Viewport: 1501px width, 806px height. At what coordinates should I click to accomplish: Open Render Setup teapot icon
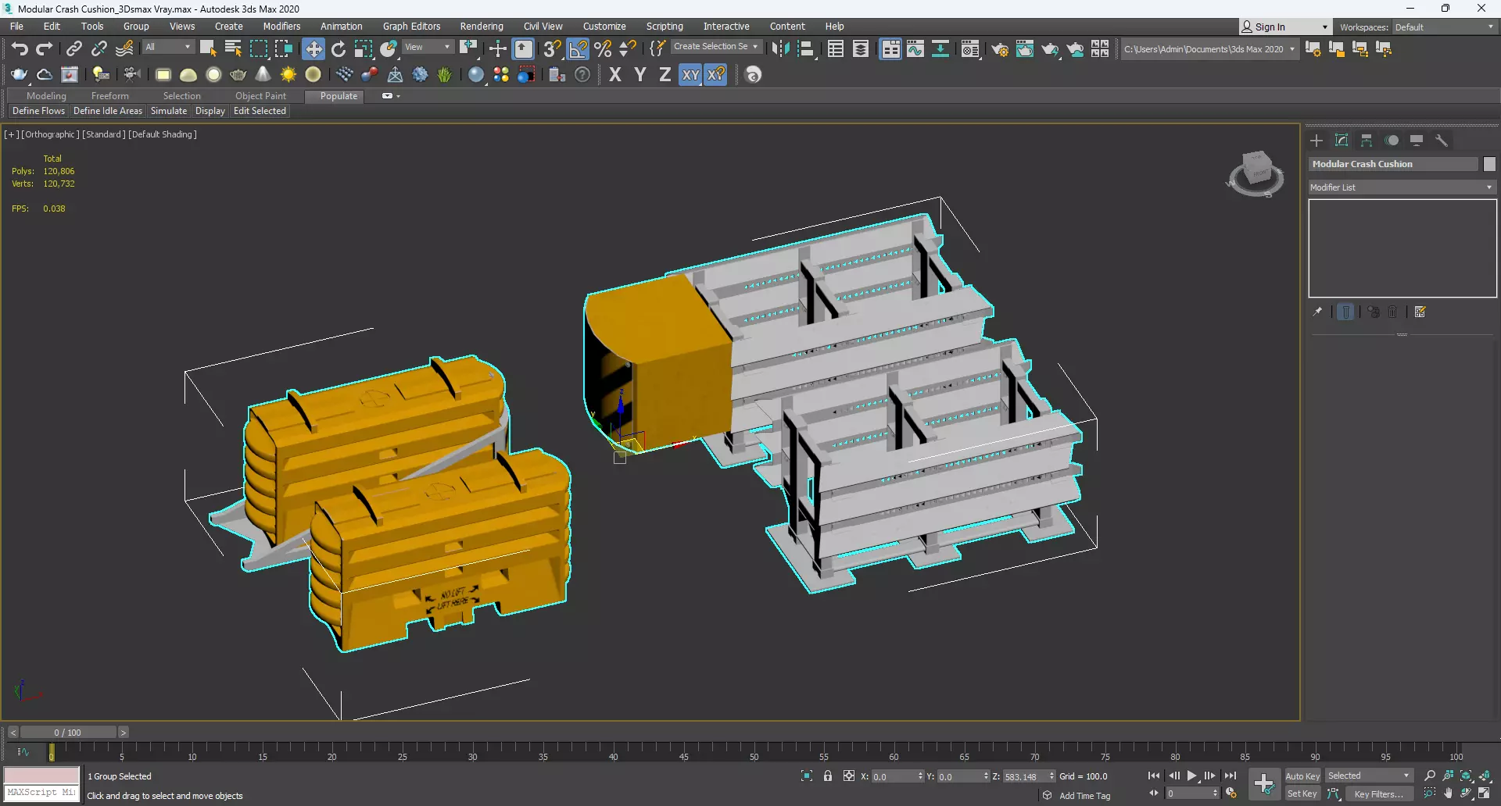pos(1000,49)
